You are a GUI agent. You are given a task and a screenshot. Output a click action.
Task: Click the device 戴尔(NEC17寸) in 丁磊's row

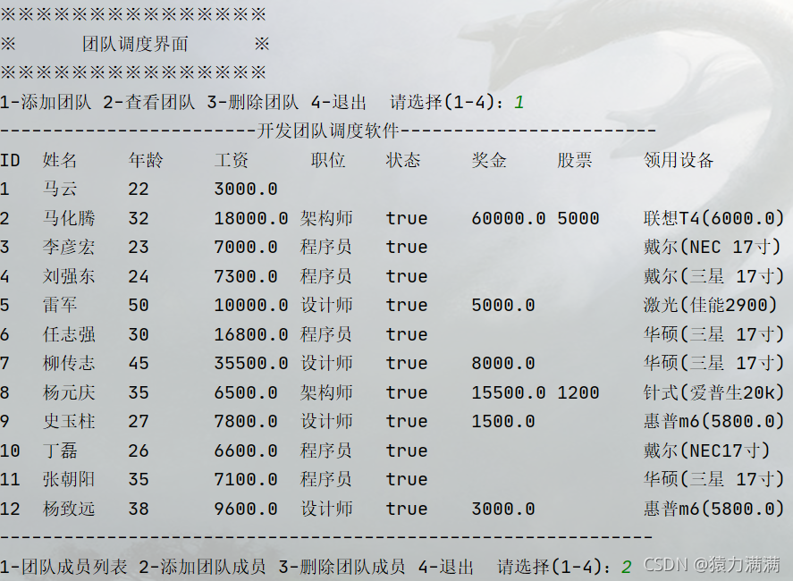tap(707, 451)
